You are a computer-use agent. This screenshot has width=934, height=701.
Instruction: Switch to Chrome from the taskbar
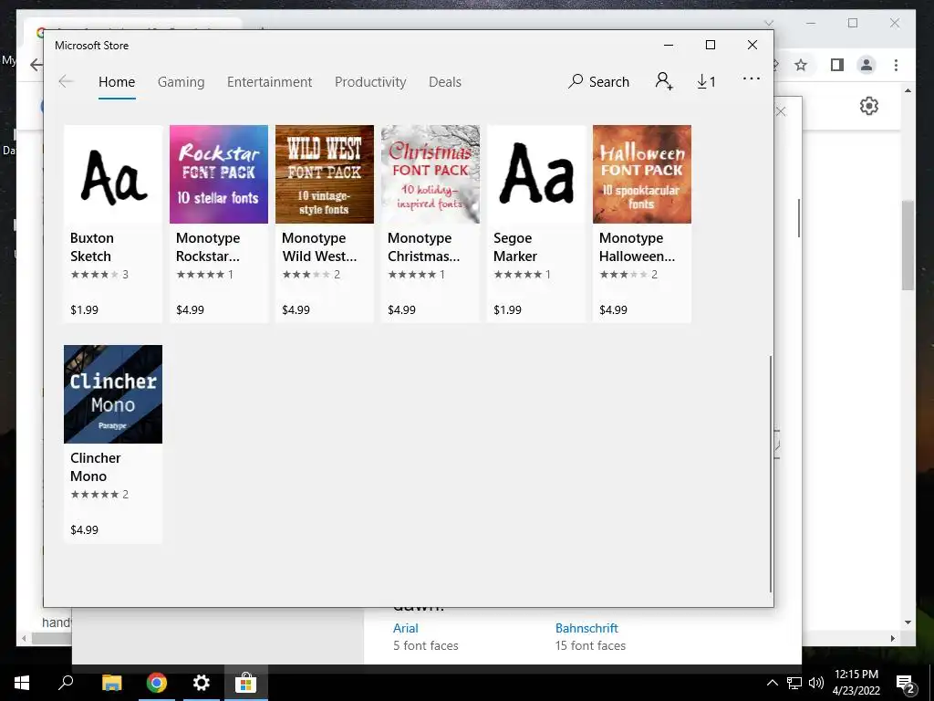157,683
